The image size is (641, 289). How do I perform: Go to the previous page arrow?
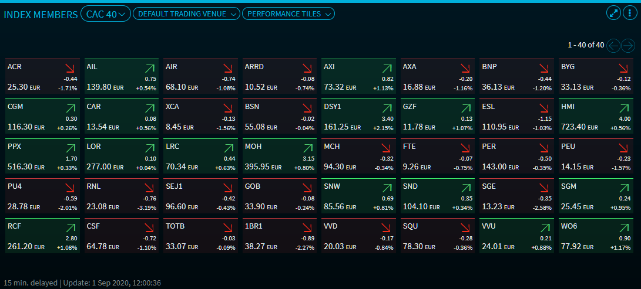[x=613, y=45]
